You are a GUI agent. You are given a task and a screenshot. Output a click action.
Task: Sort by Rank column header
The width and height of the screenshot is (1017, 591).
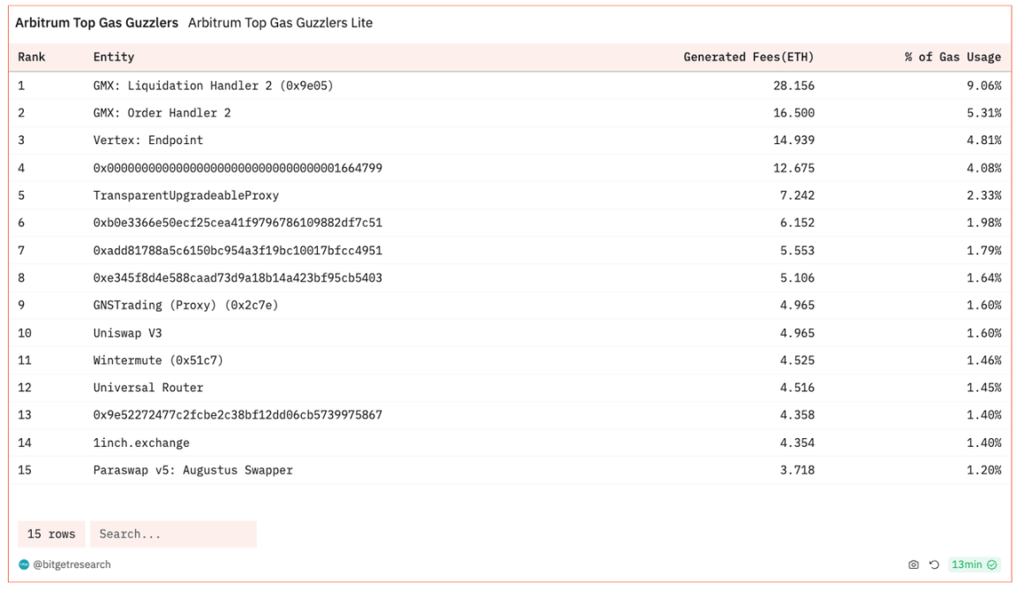click(32, 57)
